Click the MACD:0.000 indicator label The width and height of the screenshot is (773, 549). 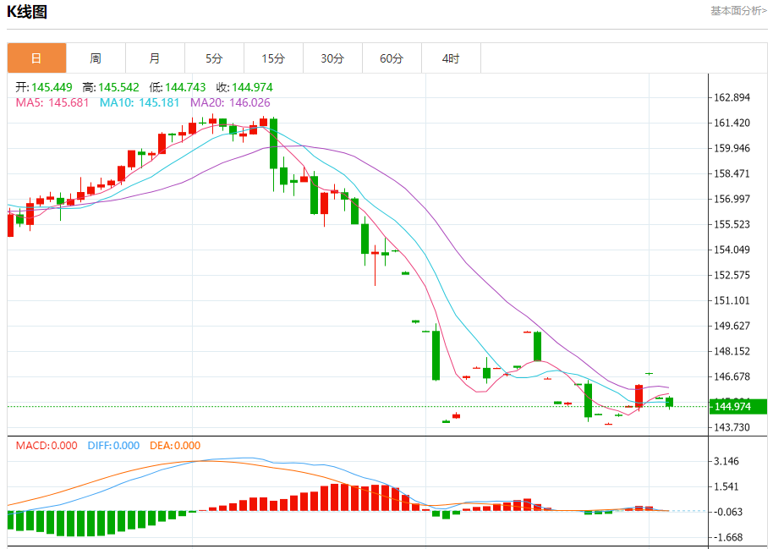(x=47, y=446)
